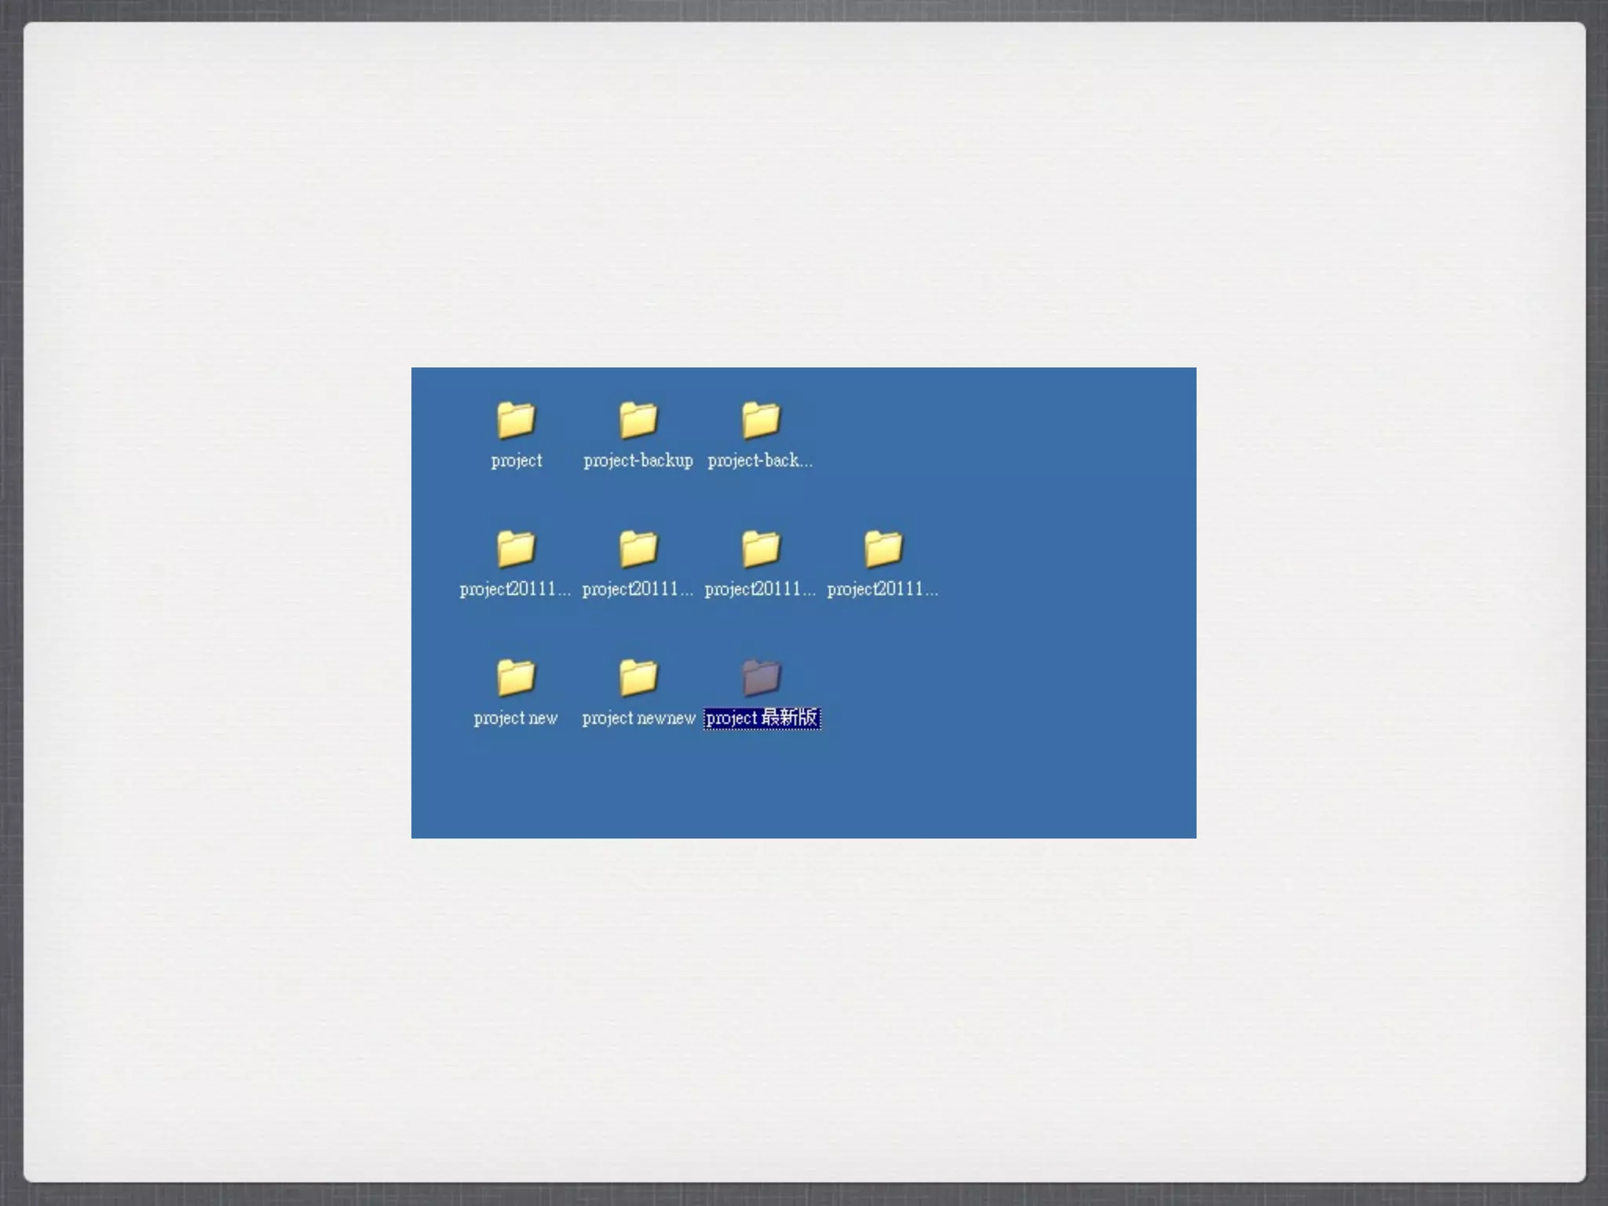Click the "project newnew" text label
Viewport: 1608px width, 1206px height.
click(x=638, y=718)
